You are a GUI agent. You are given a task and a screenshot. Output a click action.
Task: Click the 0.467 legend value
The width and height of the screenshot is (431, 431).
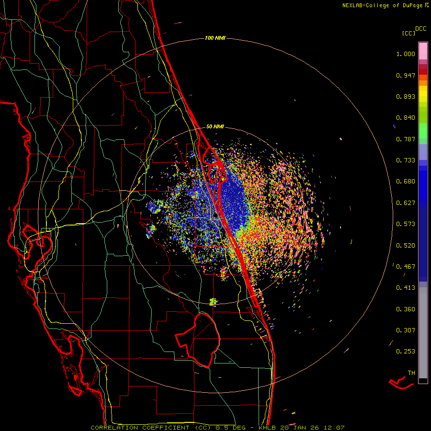[406, 267]
